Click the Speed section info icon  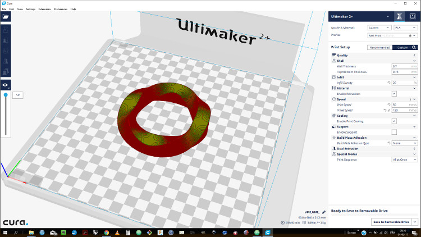click(410, 99)
